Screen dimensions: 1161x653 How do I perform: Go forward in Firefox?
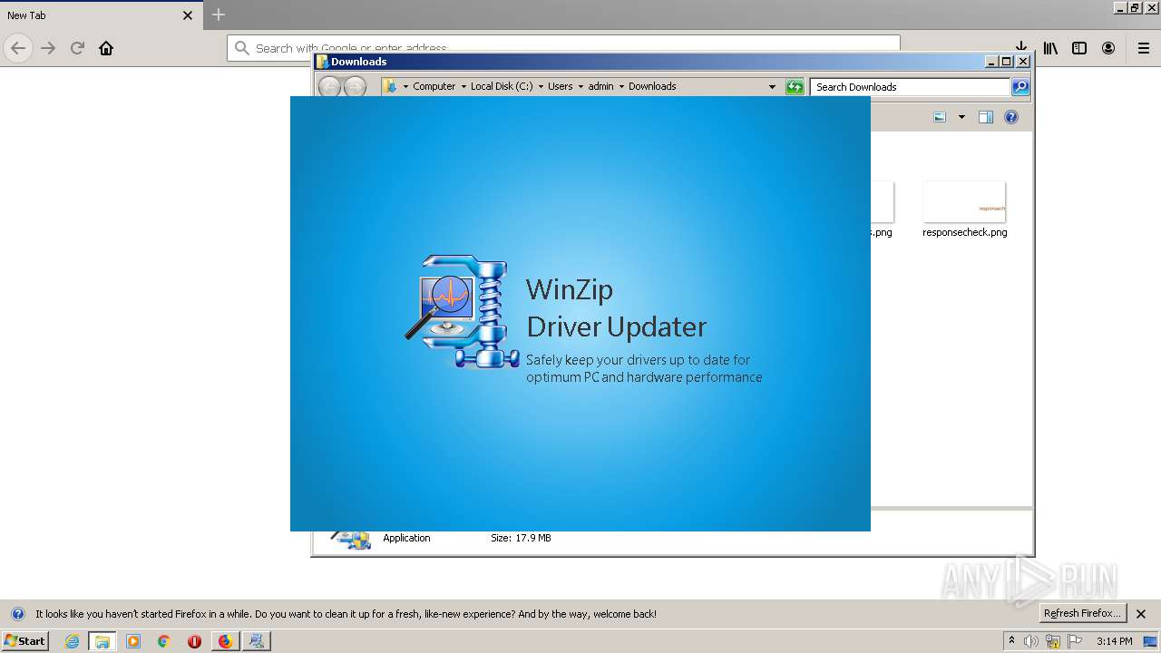click(48, 48)
